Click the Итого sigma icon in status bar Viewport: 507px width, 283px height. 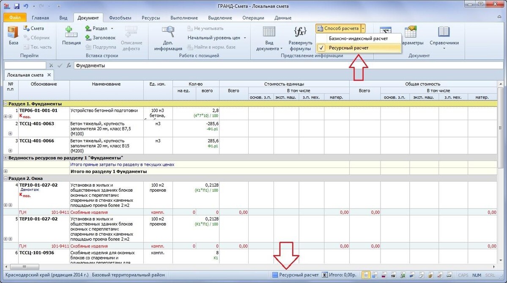[x=325, y=275]
